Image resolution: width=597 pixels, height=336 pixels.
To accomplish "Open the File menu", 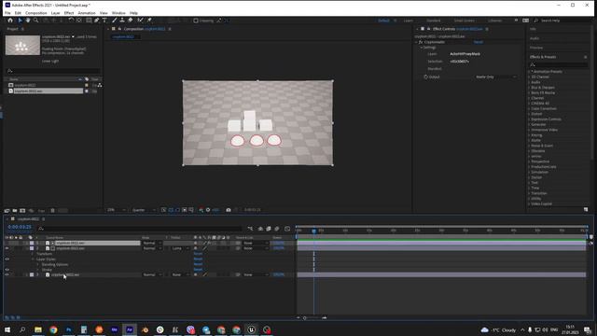I will 7,13.
